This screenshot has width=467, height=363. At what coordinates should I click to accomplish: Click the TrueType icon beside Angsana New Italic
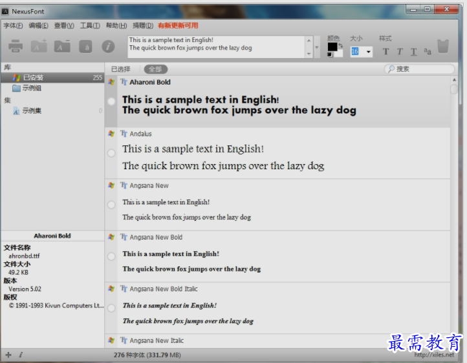point(124,340)
